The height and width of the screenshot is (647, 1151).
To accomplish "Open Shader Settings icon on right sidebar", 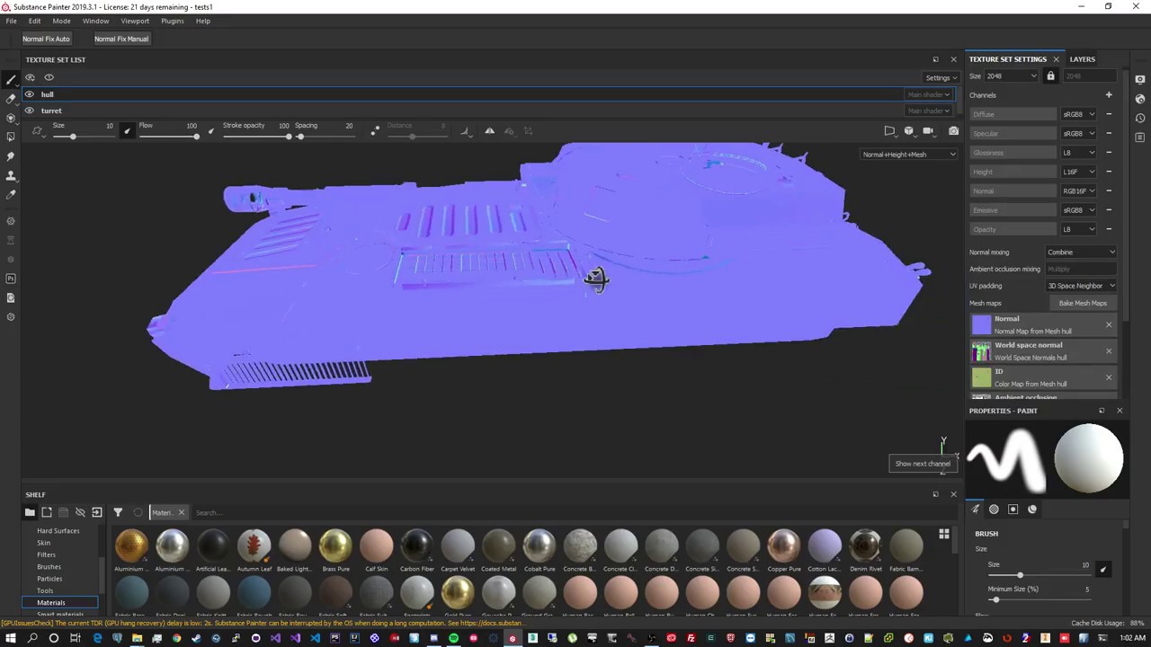I will (x=1140, y=99).
